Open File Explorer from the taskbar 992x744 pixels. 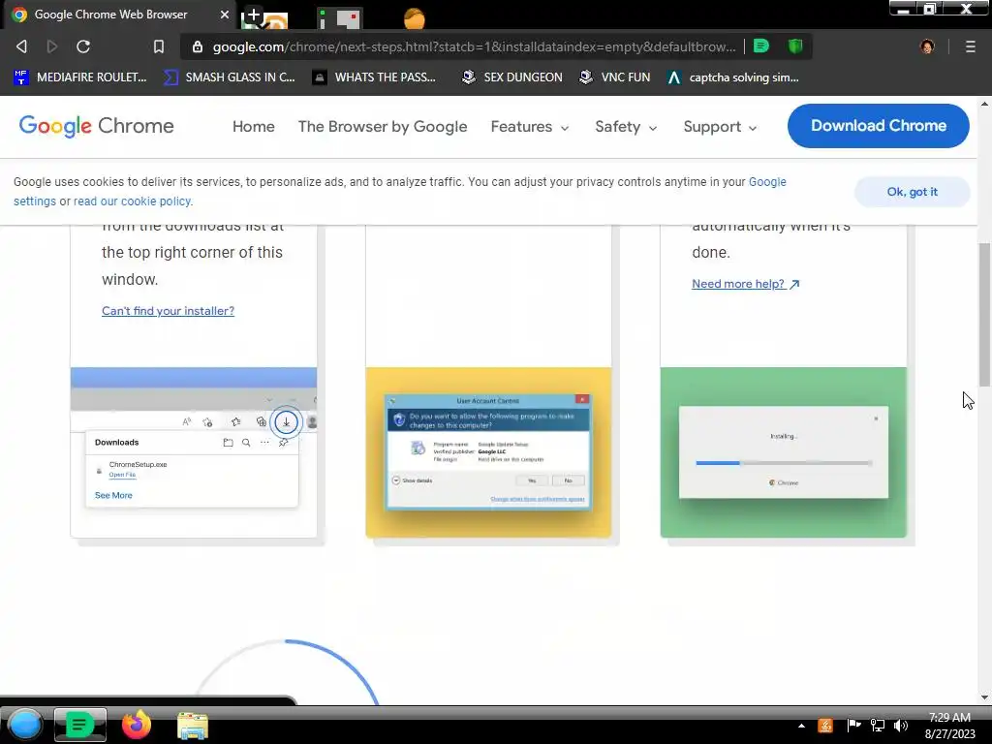tap(193, 726)
